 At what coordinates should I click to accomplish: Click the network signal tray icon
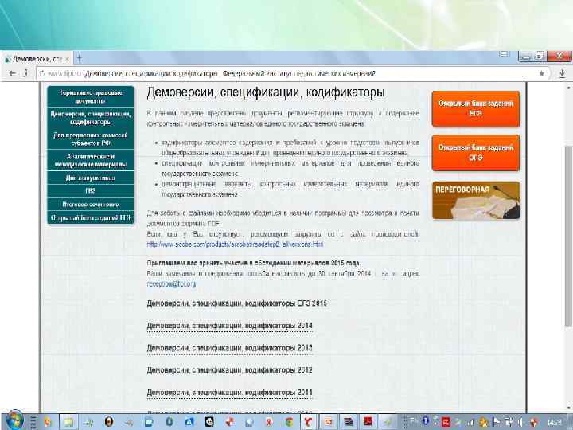tap(471, 423)
